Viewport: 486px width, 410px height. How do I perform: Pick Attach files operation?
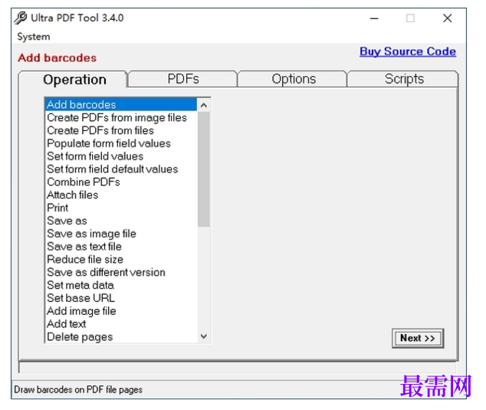pyautogui.click(x=121, y=195)
